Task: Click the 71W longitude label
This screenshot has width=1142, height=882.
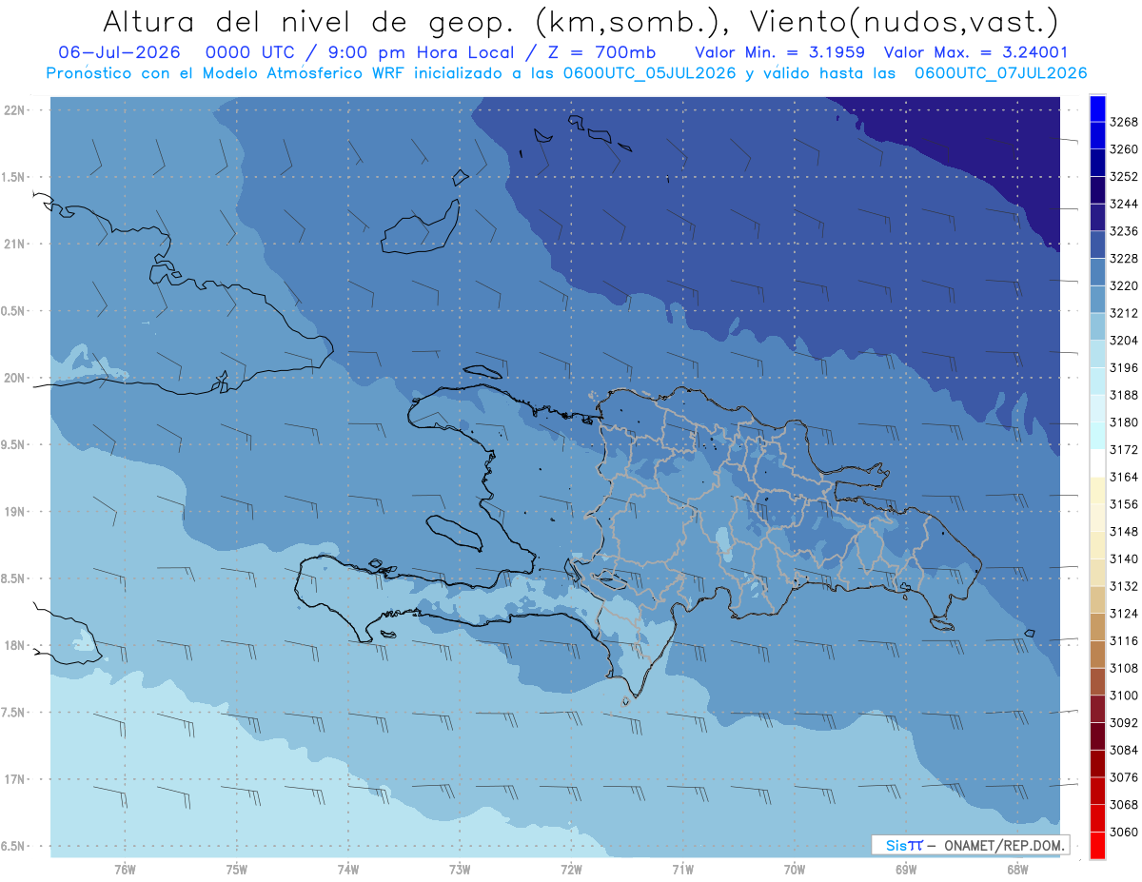Action: 682,870
